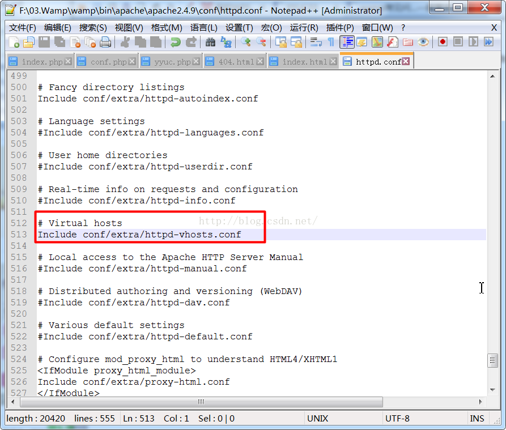Play back the recorded macro
Viewport: 506px width, 430px height.
(x=473, y=42)
